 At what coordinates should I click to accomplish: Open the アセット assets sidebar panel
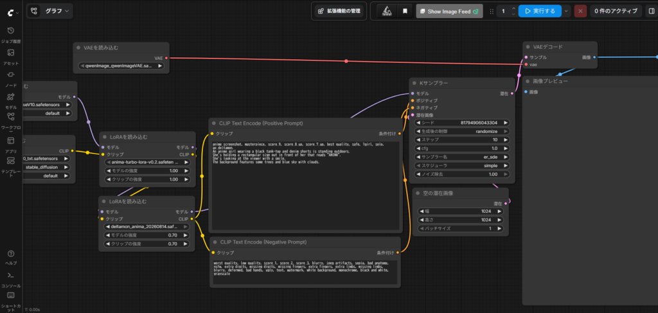[x=11, y=57]
